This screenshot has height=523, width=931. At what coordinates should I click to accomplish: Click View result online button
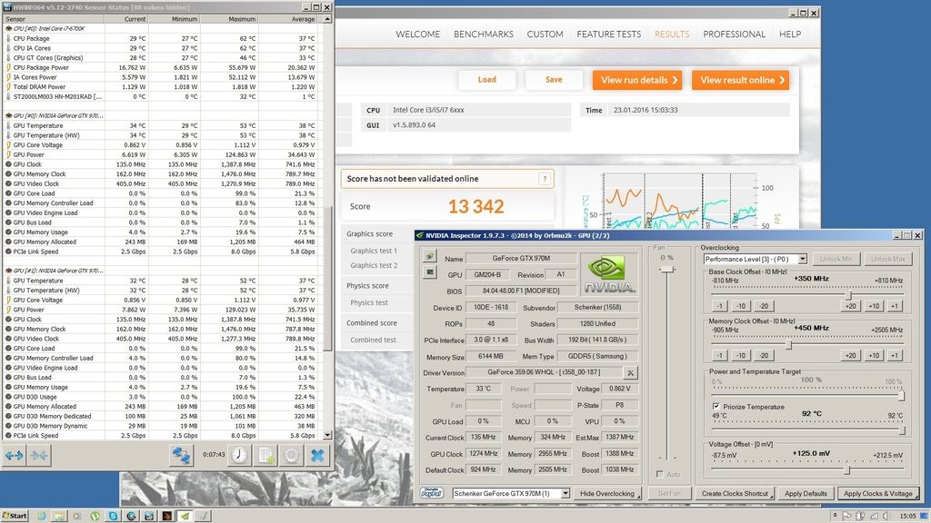click(x=740, y=80)
